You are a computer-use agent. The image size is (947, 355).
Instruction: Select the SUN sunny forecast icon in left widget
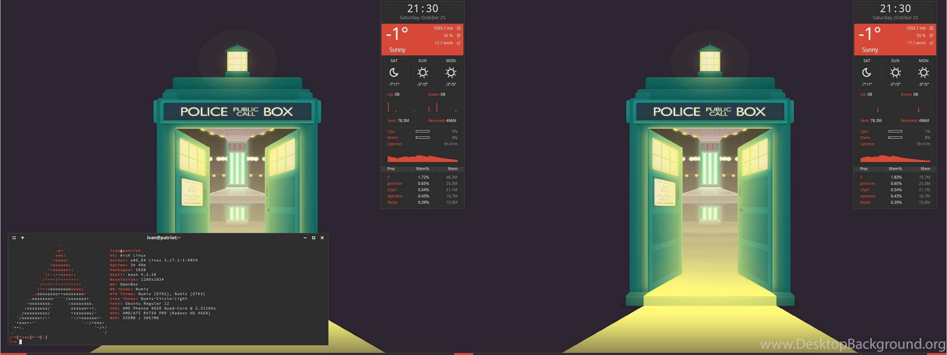(423, 73)
